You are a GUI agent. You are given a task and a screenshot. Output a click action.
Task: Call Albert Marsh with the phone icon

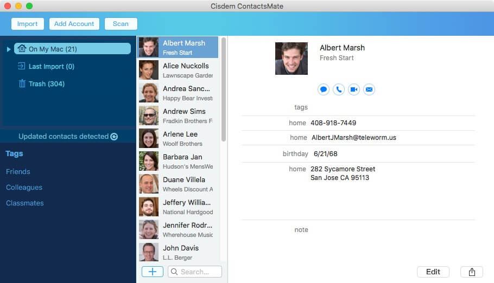(x=339, y=89)
